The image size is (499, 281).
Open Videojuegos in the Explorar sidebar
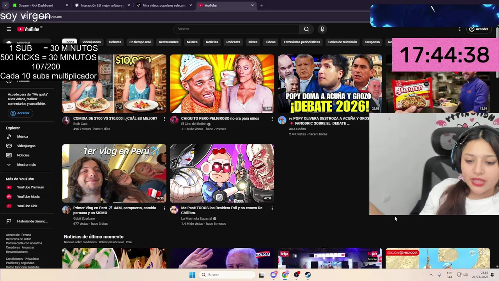[x=27, y=146]
